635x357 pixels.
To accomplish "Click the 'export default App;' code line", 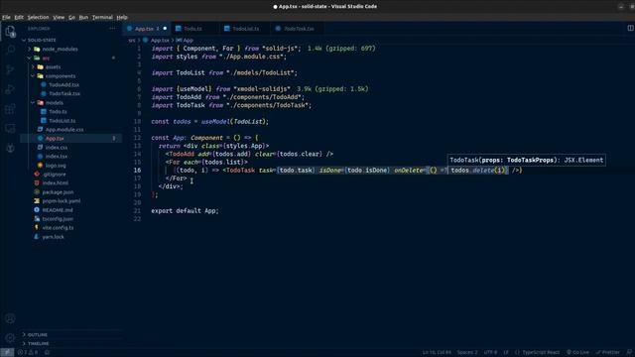I will tap(185, 211).
